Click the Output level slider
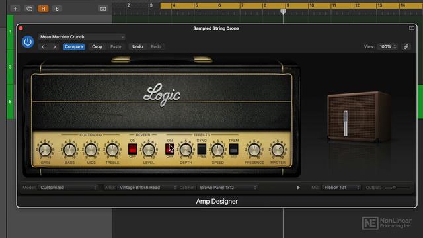The height and width of the screenshot is (238, 423). point(397,188)
